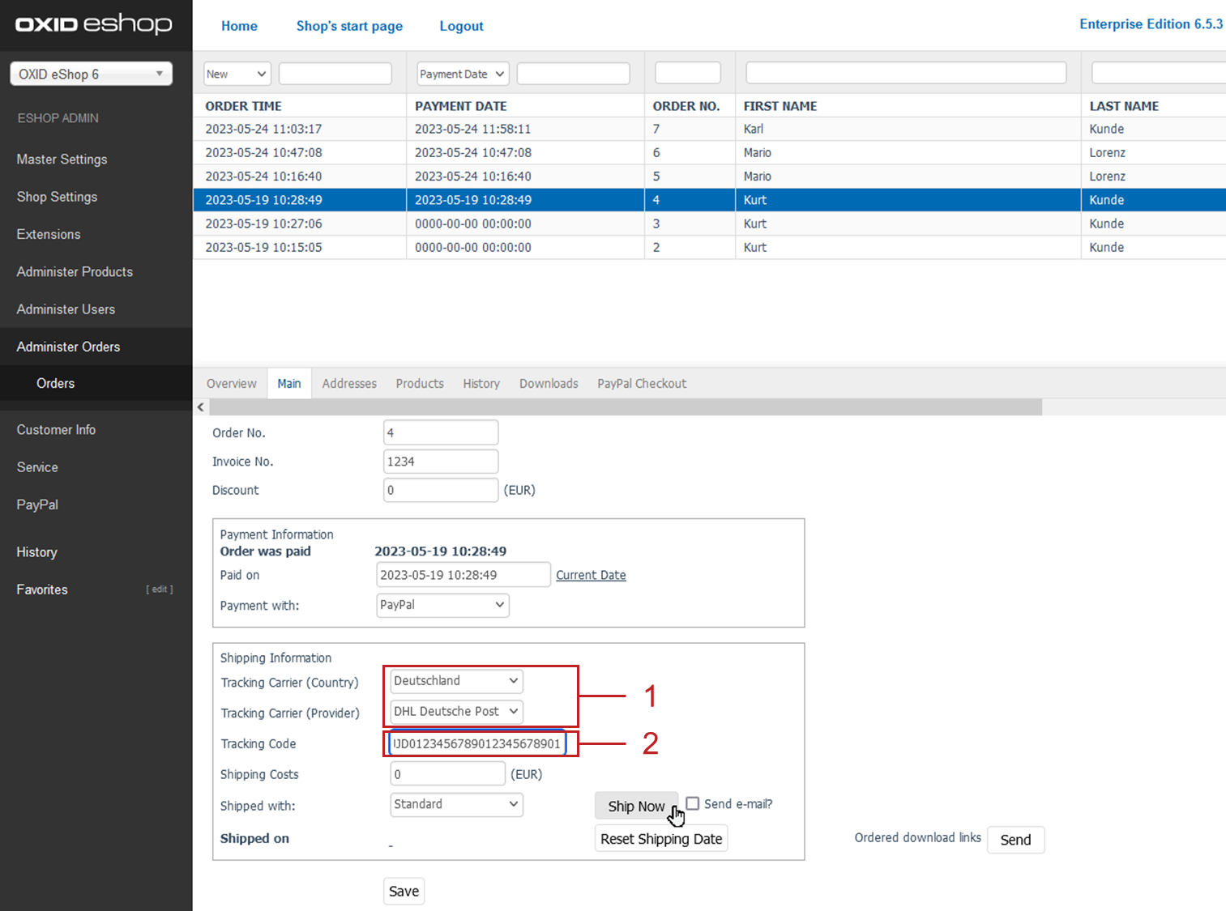Open Administer Products in sidebar
1226x911 pixels.
pos(75,272)
